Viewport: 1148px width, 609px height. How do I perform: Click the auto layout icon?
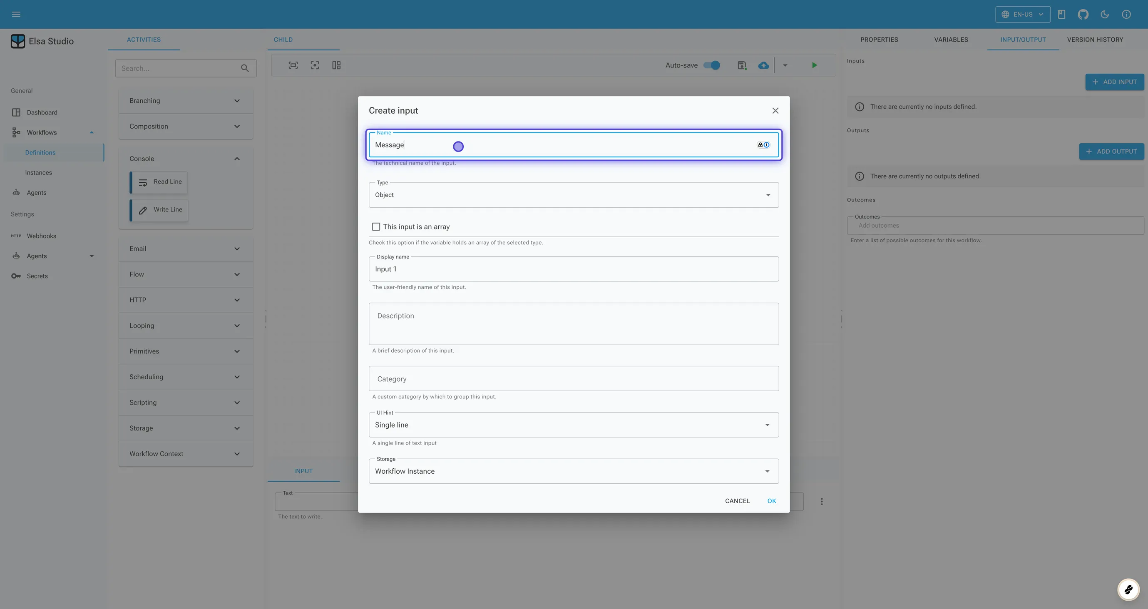336,65
